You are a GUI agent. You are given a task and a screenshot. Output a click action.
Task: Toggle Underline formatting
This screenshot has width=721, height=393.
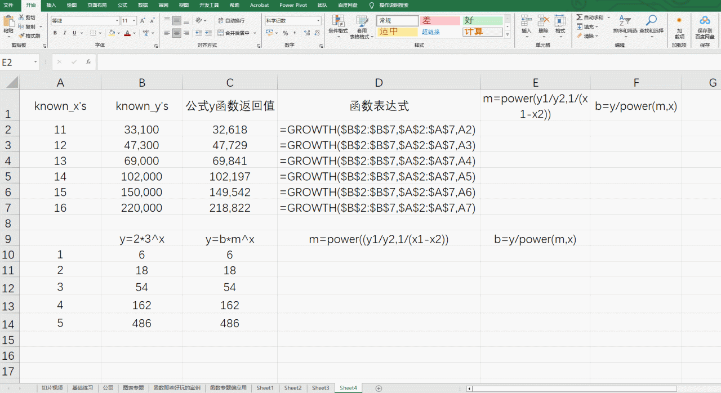(x=74, y=33)
